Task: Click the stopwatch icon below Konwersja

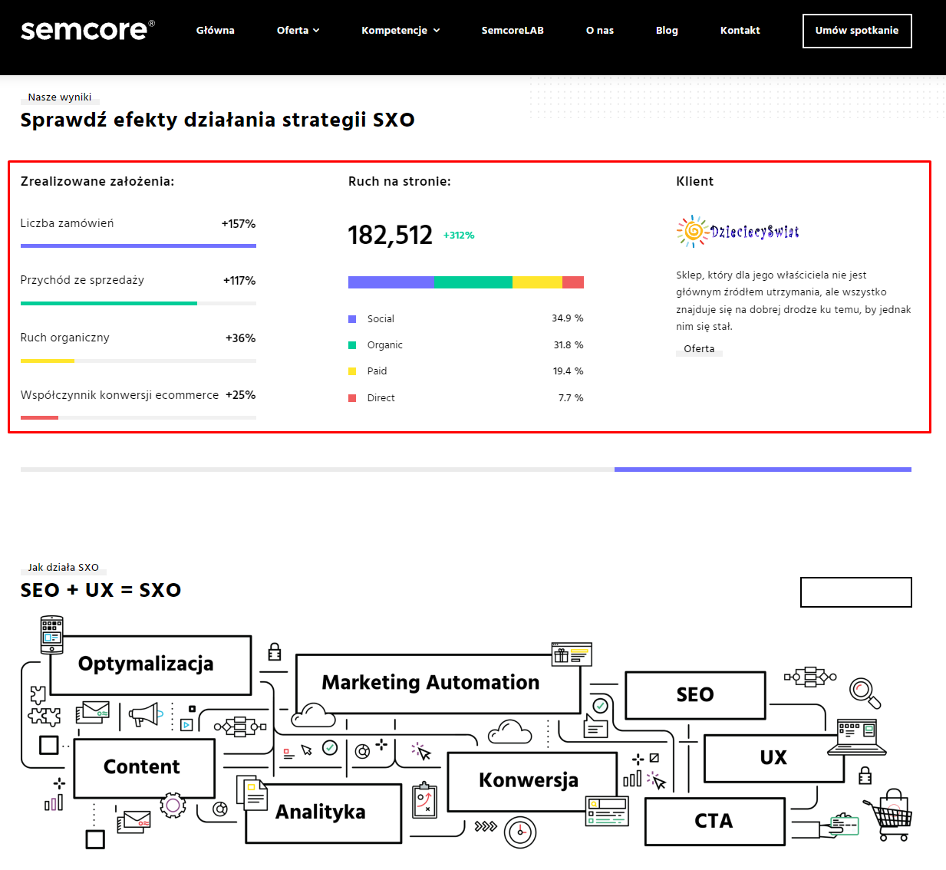Action: [520, 832]
